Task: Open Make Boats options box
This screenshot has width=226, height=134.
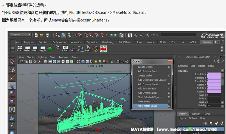Action: tap(169, 101)
